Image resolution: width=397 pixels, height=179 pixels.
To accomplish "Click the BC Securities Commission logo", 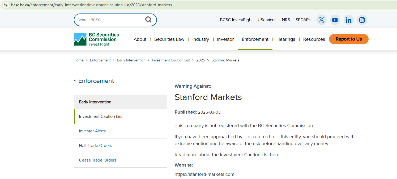I will pos(96,39).
